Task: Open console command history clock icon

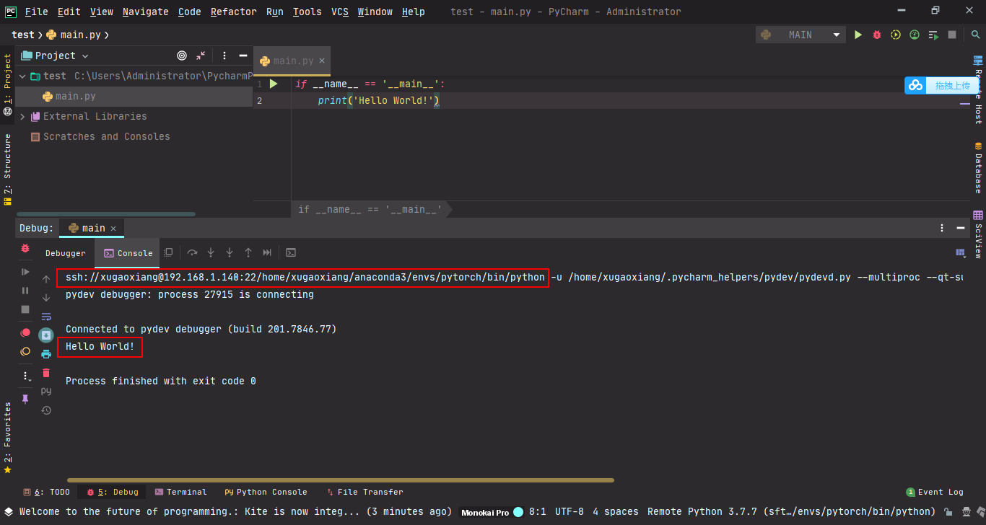Action: click(46, 410)
